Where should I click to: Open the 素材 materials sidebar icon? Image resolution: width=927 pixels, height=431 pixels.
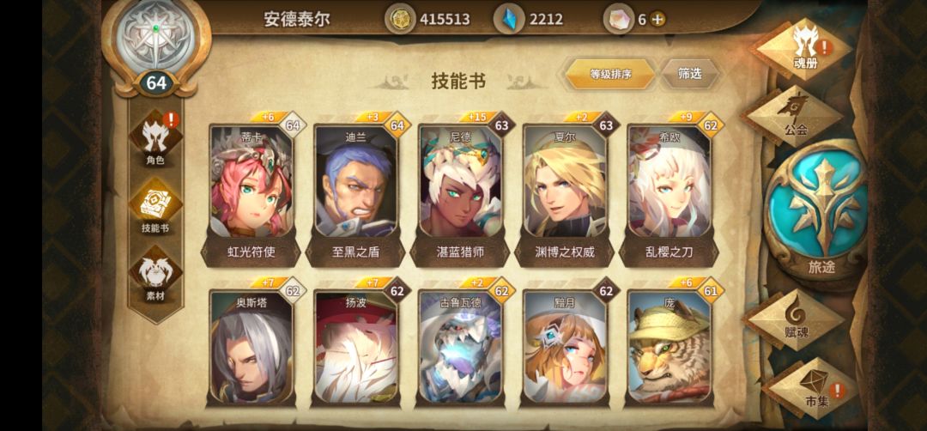point(155,276)
